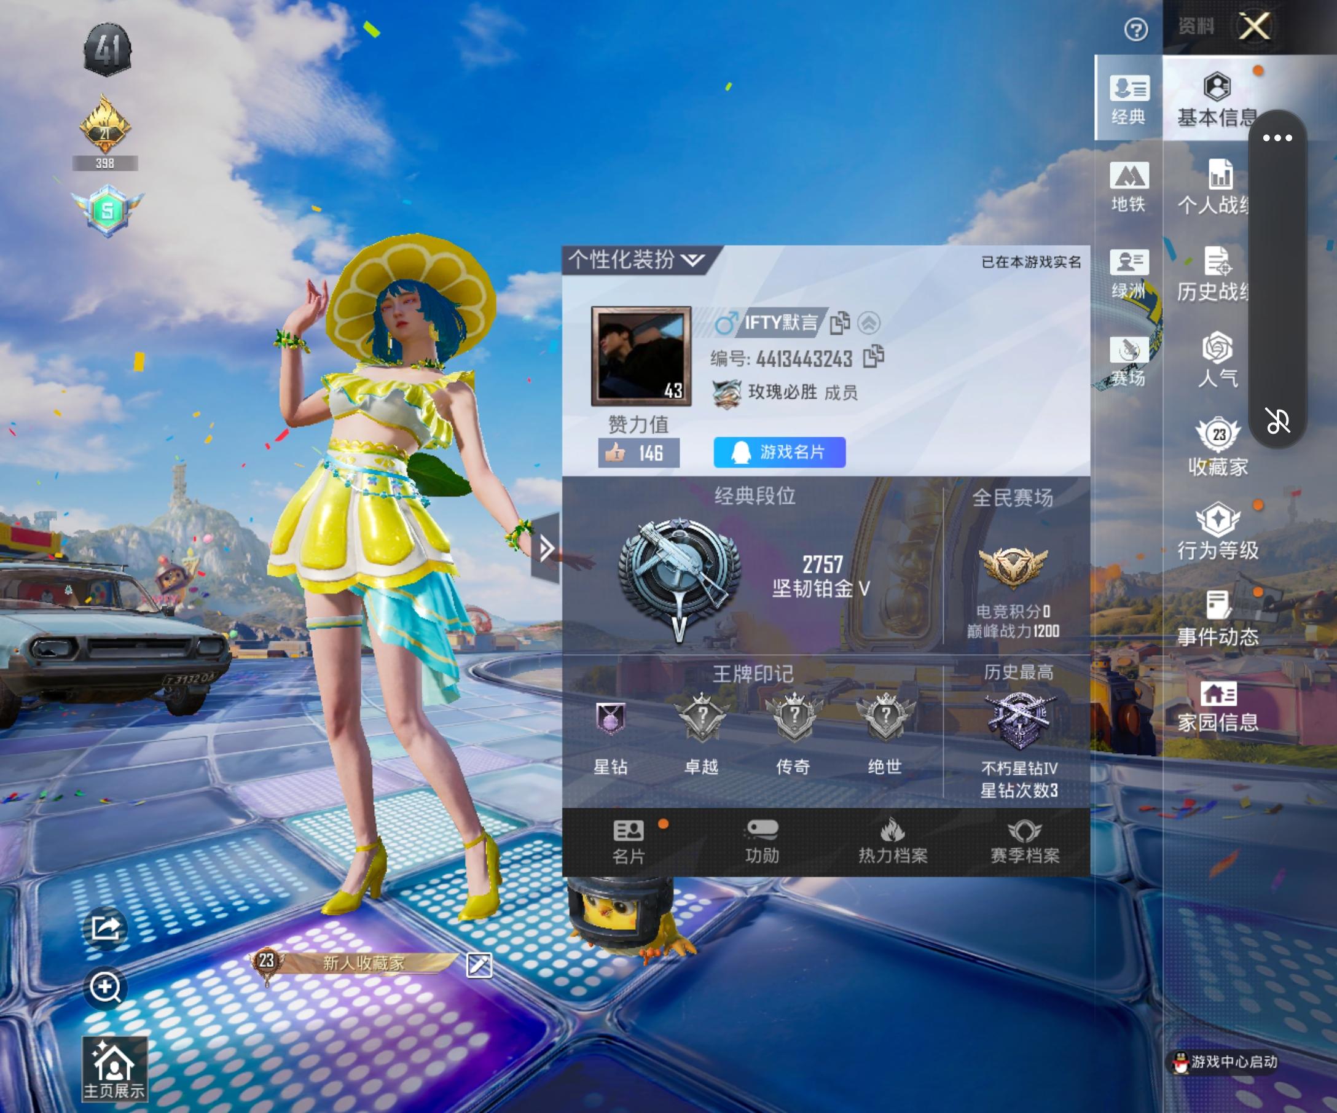Viewport: 1337px width, 1113px height.
Task: Open the 热力档案 bottom tab
Action: pos(893,843)
